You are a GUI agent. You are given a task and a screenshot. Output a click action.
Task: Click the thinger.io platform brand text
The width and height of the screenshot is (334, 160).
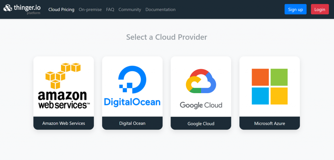(27, 9)
